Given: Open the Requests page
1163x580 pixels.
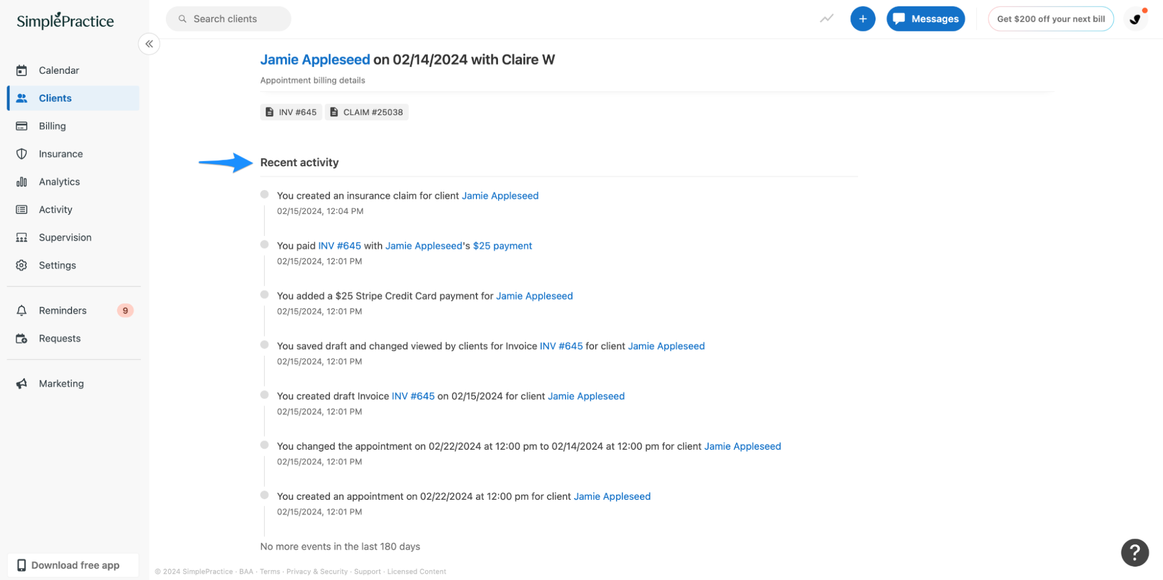Looking at the screenshot, I should 59,338.
